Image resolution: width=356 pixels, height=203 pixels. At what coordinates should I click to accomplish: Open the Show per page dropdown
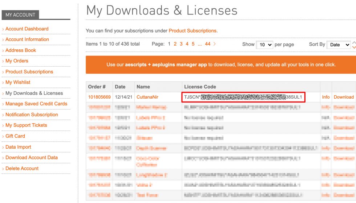(x=264, y=45)
